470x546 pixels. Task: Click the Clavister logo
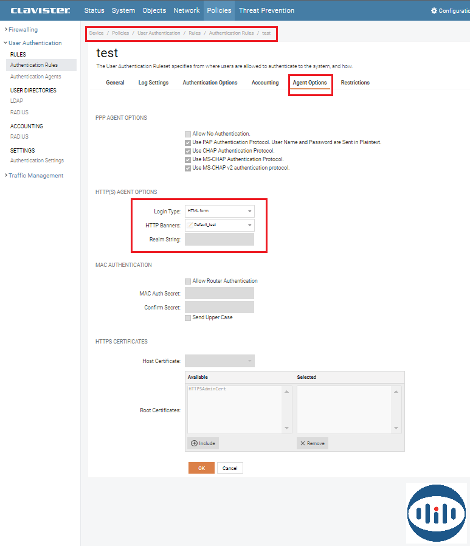coord(40,10)
